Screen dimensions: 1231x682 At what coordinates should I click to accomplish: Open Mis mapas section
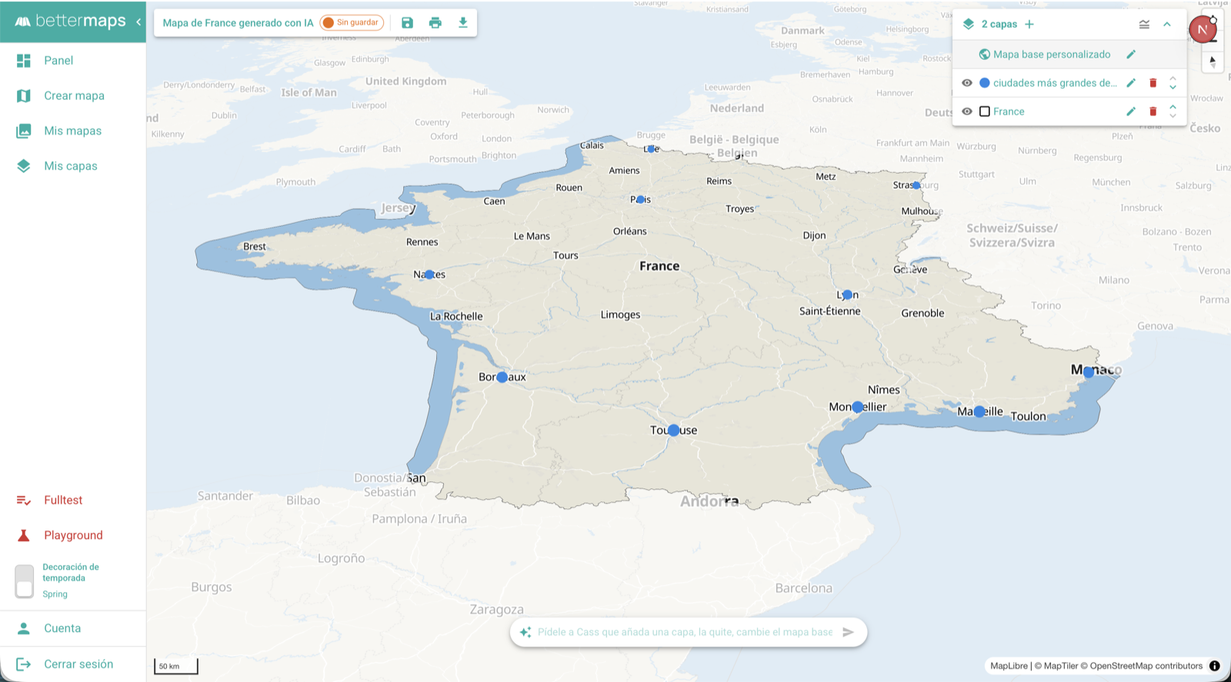click(x=73, y=131)
